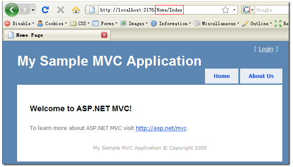Open the Information toolbar menu

(x=171, y=23)
